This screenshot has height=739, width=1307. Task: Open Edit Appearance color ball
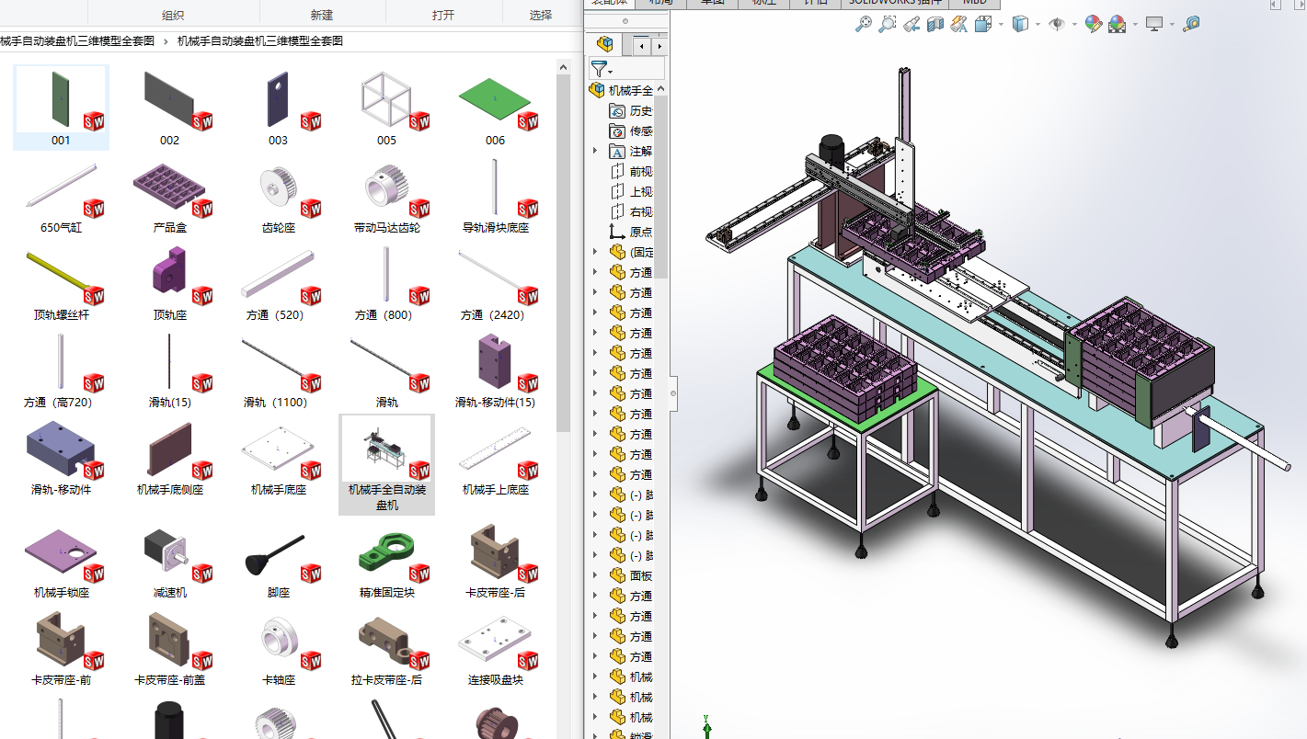click(x=1093, y=25)
